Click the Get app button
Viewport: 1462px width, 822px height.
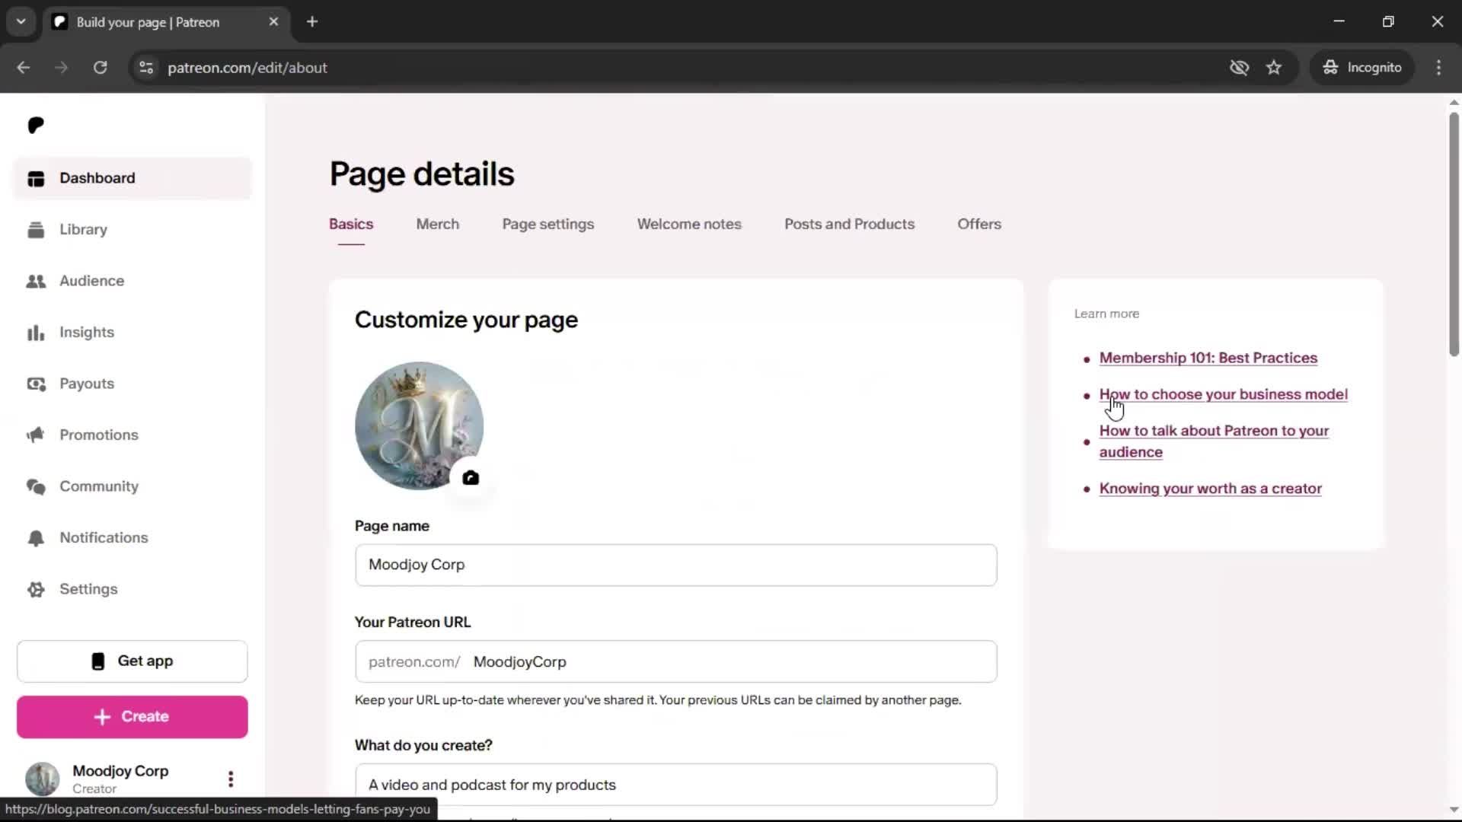pyautogui.click(x=132, y=661)
